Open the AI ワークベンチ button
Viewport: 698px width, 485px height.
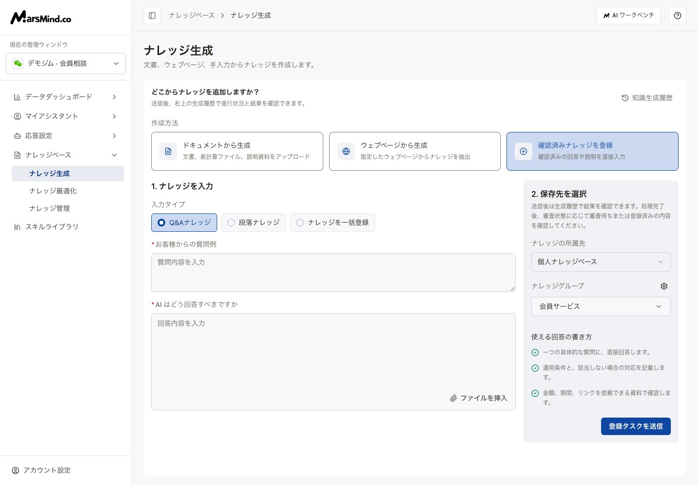628,16
